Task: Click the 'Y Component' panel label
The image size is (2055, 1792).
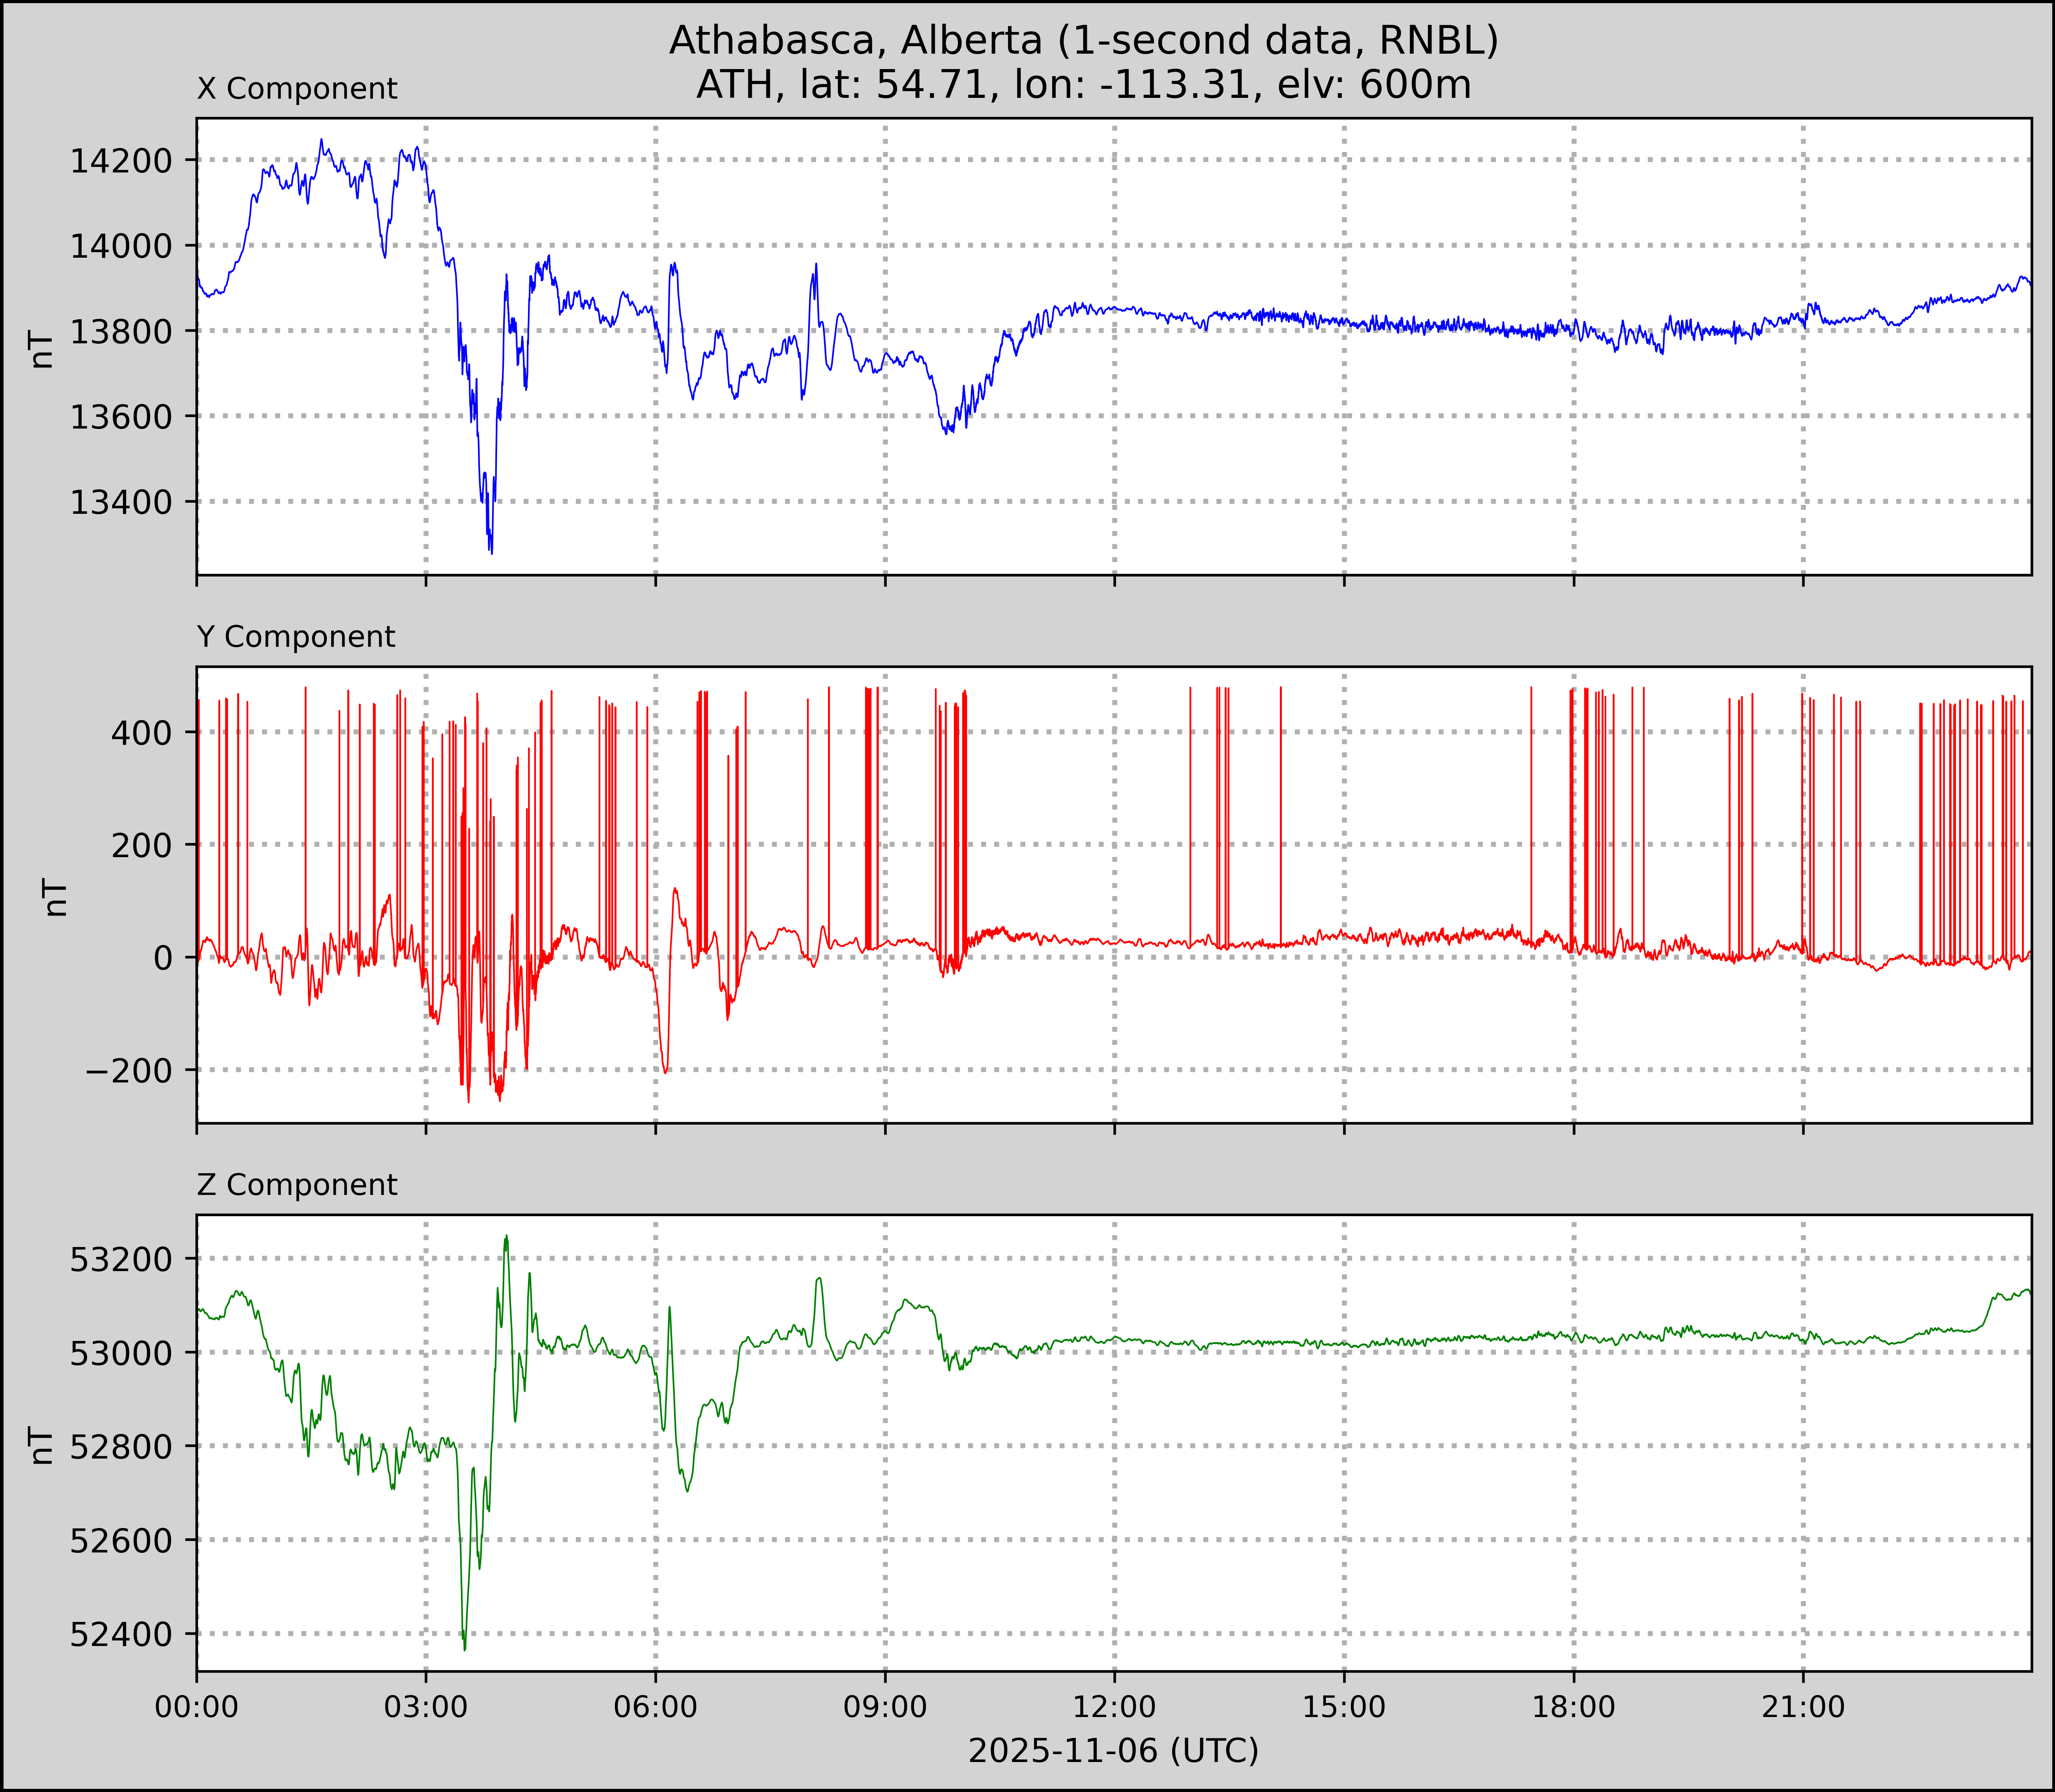Action: coord(296,637)
